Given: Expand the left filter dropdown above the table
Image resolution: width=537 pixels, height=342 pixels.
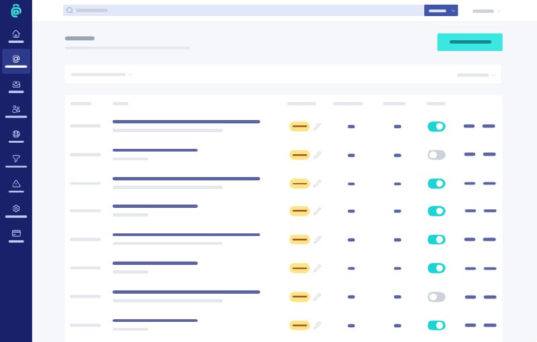Looking at the screenshot, I should 102,74.
